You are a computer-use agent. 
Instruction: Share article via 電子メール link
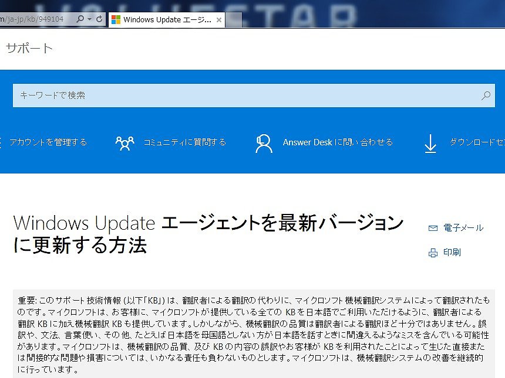(463, 228)
